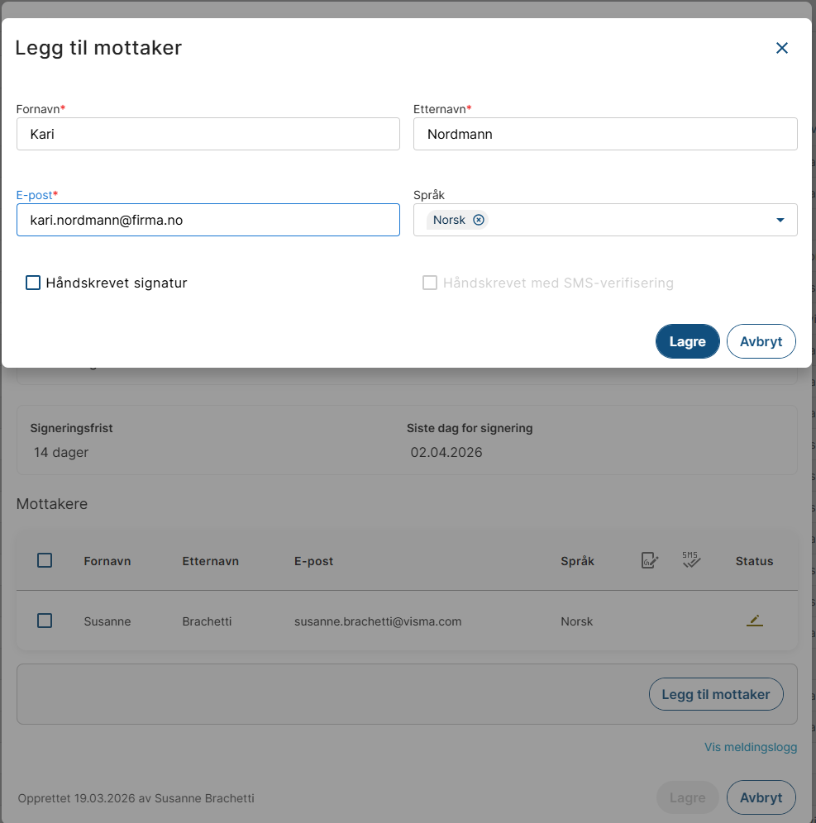The width and height of the screenshot is (816, 823).
Task: Click the pencil status icon for Susanne
Action: 754,621
